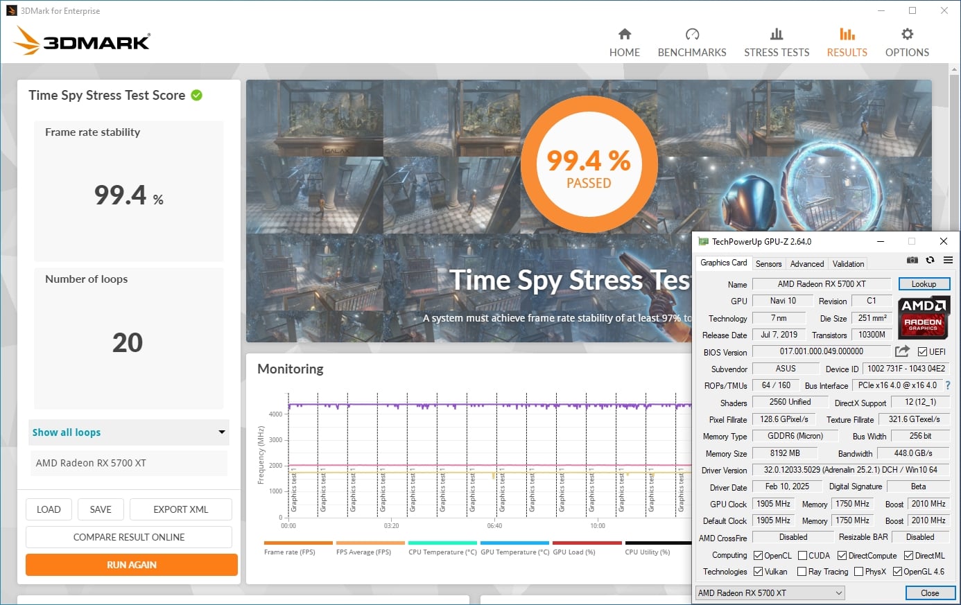Expand the Show all loops dropdown
This screenshot has width=961, height=605.
pos(129,432)
